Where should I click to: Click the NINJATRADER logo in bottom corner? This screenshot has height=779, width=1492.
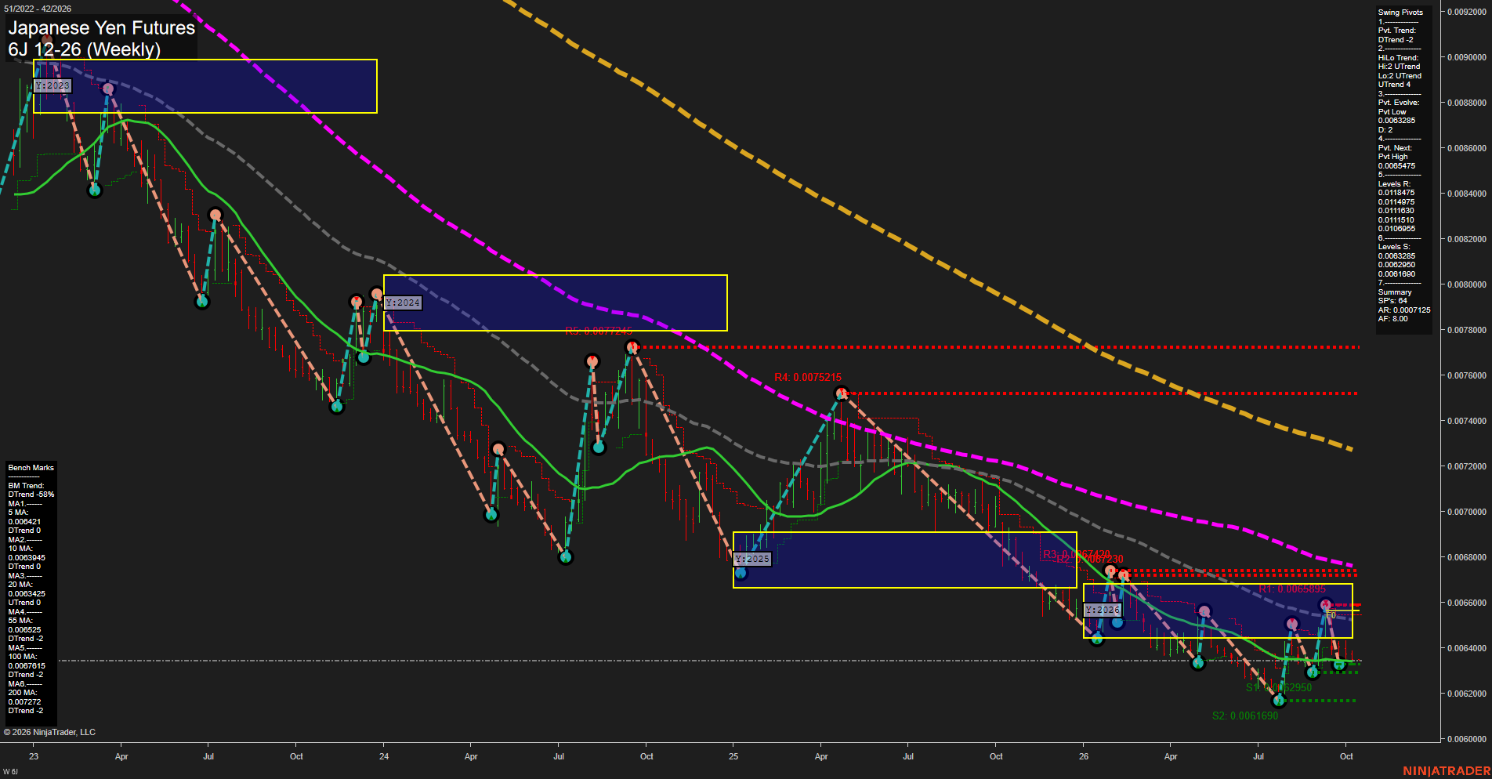tap(1447, 771)
